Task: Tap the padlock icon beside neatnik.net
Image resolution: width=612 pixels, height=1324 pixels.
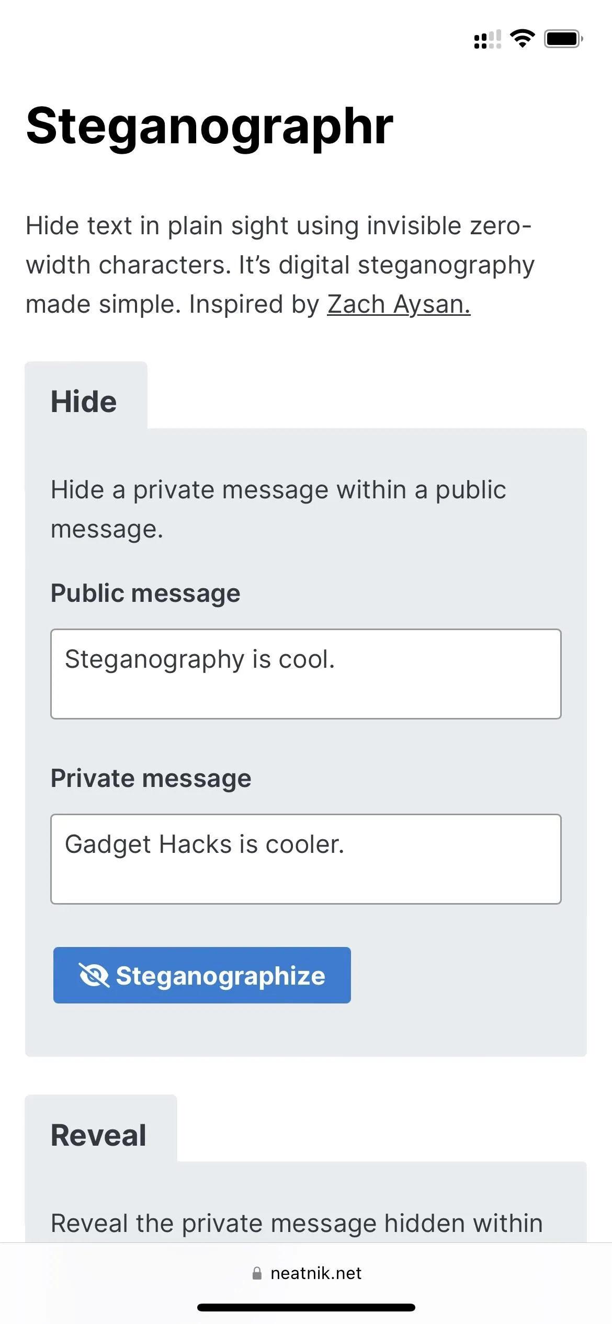Action: [x=257, y=1273]
